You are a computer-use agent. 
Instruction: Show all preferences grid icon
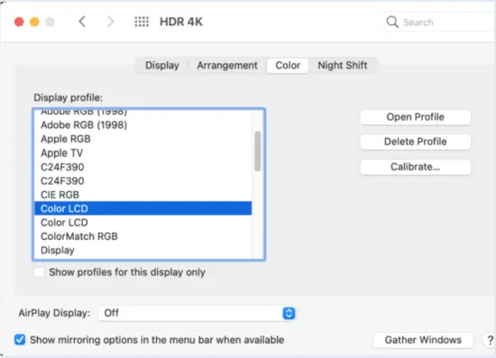click(x=142, y=22)
